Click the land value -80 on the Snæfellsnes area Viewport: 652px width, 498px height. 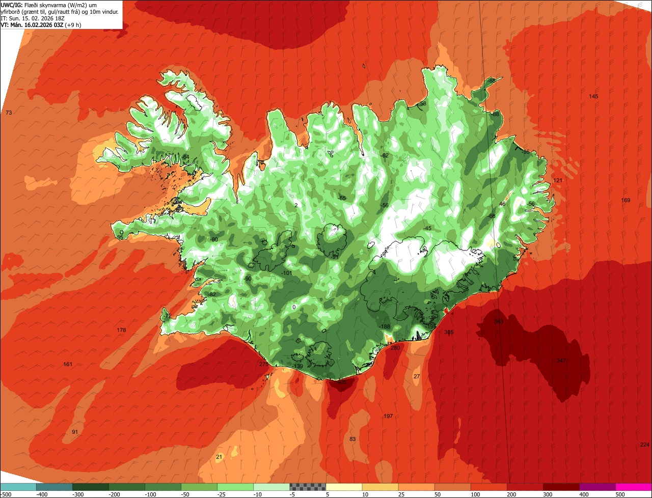214,240
